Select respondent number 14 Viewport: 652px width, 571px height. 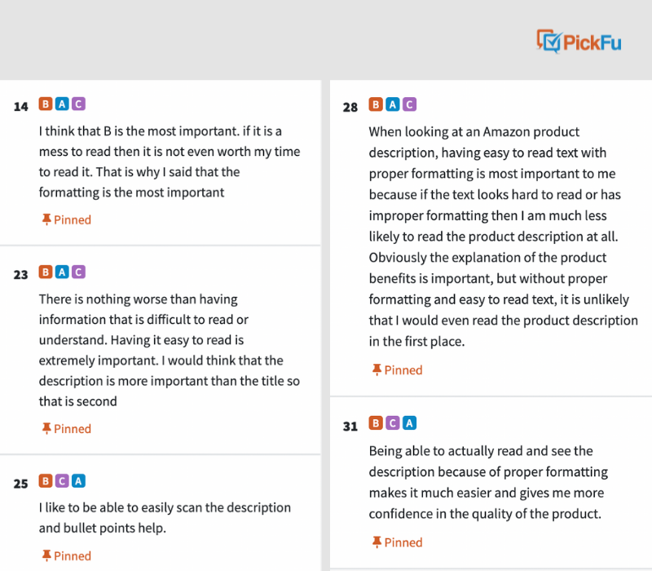coord(21,107)
